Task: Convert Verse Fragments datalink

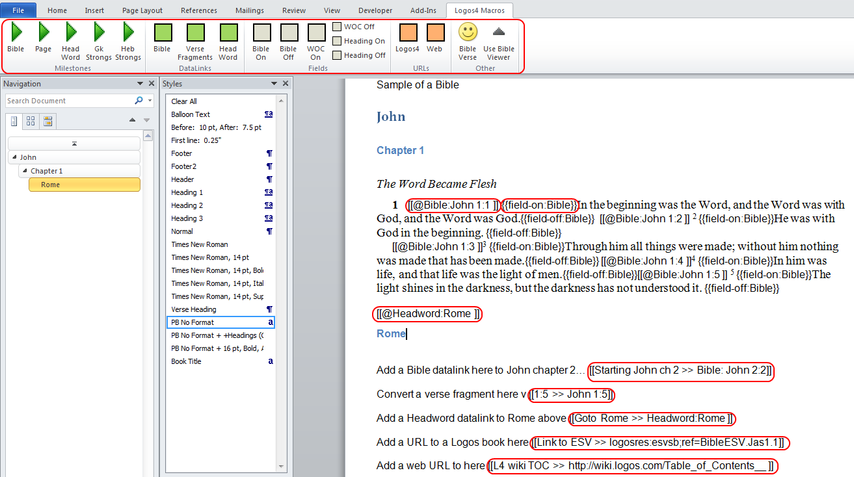Action: pos(195,42)
